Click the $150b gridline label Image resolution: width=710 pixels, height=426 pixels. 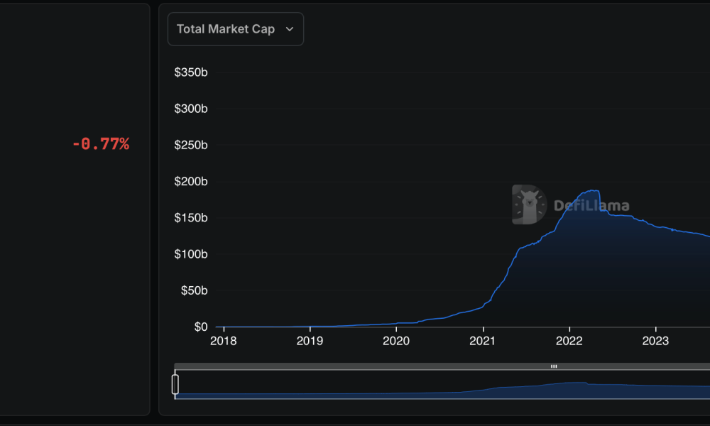(190, 218)
